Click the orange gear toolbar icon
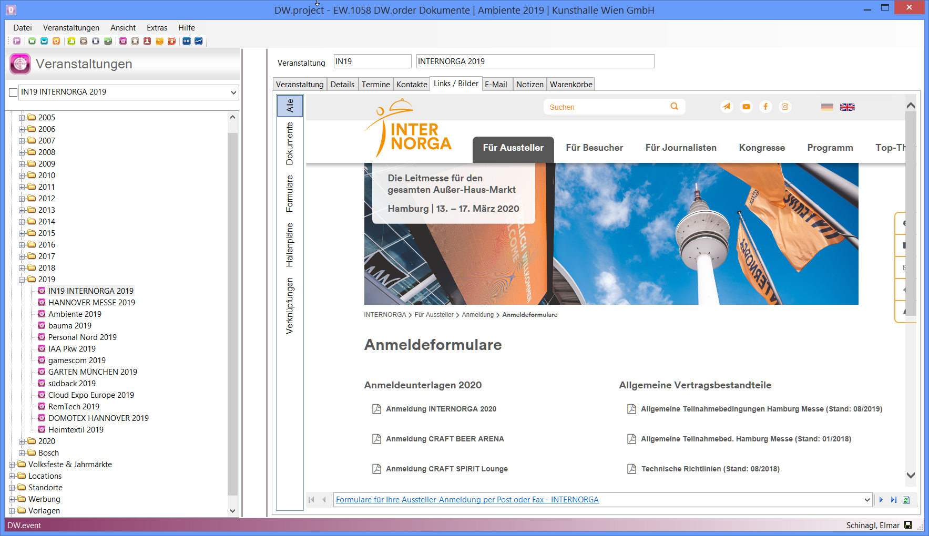Screen dimensions: 929x536 pyautogui.click(x=56, y=41)
